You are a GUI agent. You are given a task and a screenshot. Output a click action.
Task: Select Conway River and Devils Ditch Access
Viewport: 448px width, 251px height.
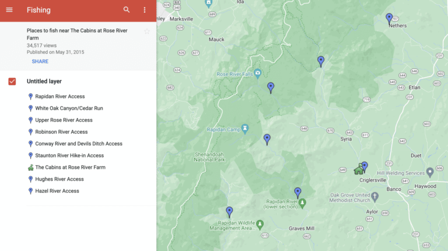coord(79,144)
